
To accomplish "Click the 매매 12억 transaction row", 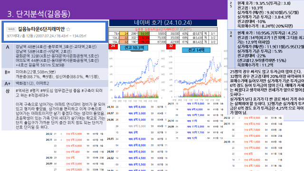I will pos(195,138).
